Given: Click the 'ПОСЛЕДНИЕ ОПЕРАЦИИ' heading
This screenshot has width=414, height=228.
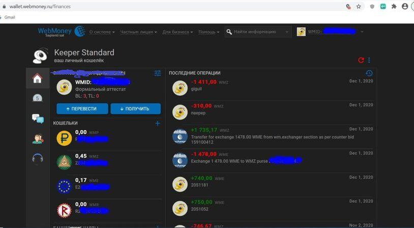Looking at the screenshot, I should tap(195, 73).
